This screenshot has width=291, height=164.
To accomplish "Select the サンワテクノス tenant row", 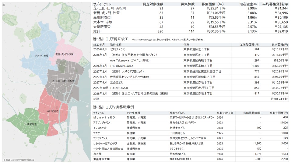I will point(191,138).
